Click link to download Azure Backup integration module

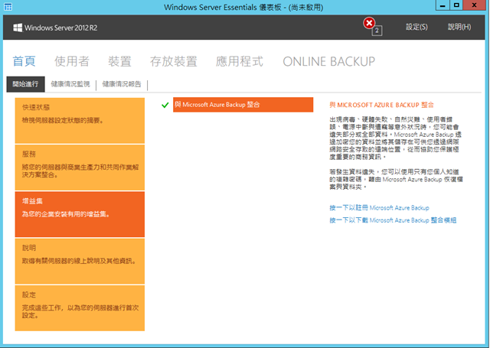[393, 220]
